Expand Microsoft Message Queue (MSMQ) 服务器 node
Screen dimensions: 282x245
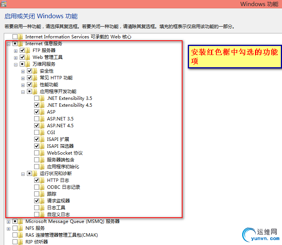8,222
